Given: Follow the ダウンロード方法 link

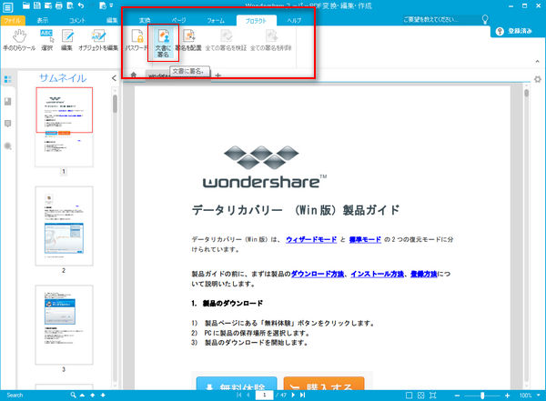Looking at the screenshot, I should [318, 274].
